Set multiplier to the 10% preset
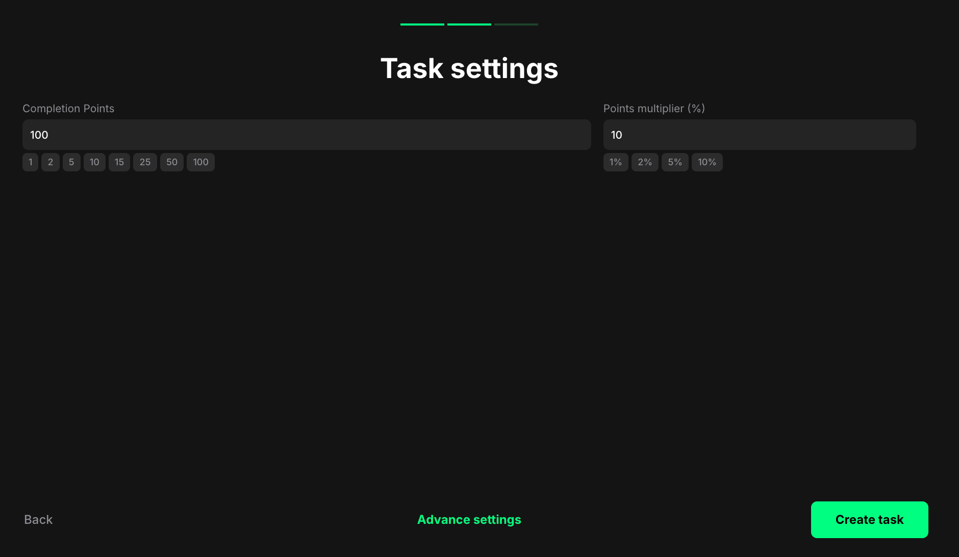Image resolution: width=959 pixels, height=557 pixels. (x=707, y=162)
